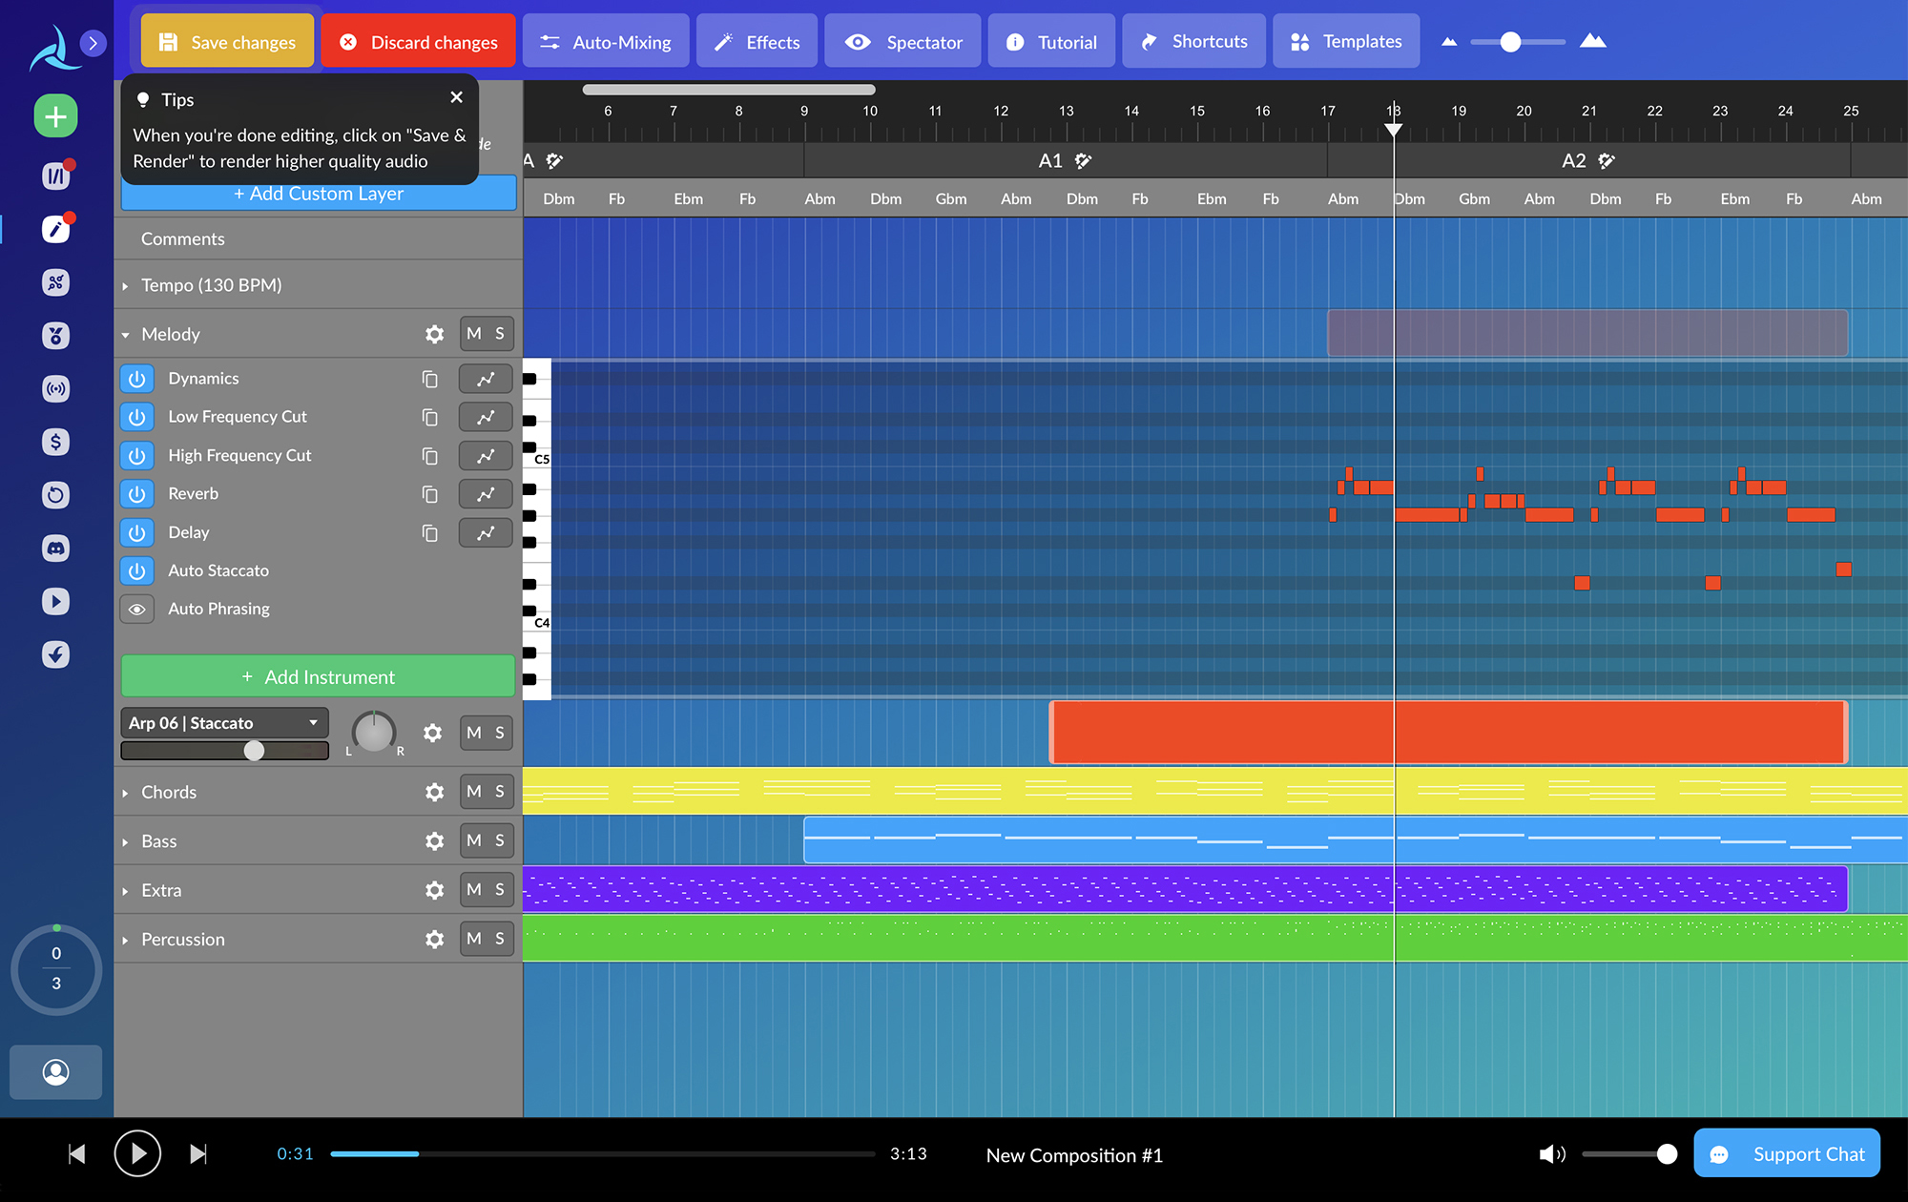Click Save changes button
The image size is (1908, 1202).
click(x=228, y=42)
